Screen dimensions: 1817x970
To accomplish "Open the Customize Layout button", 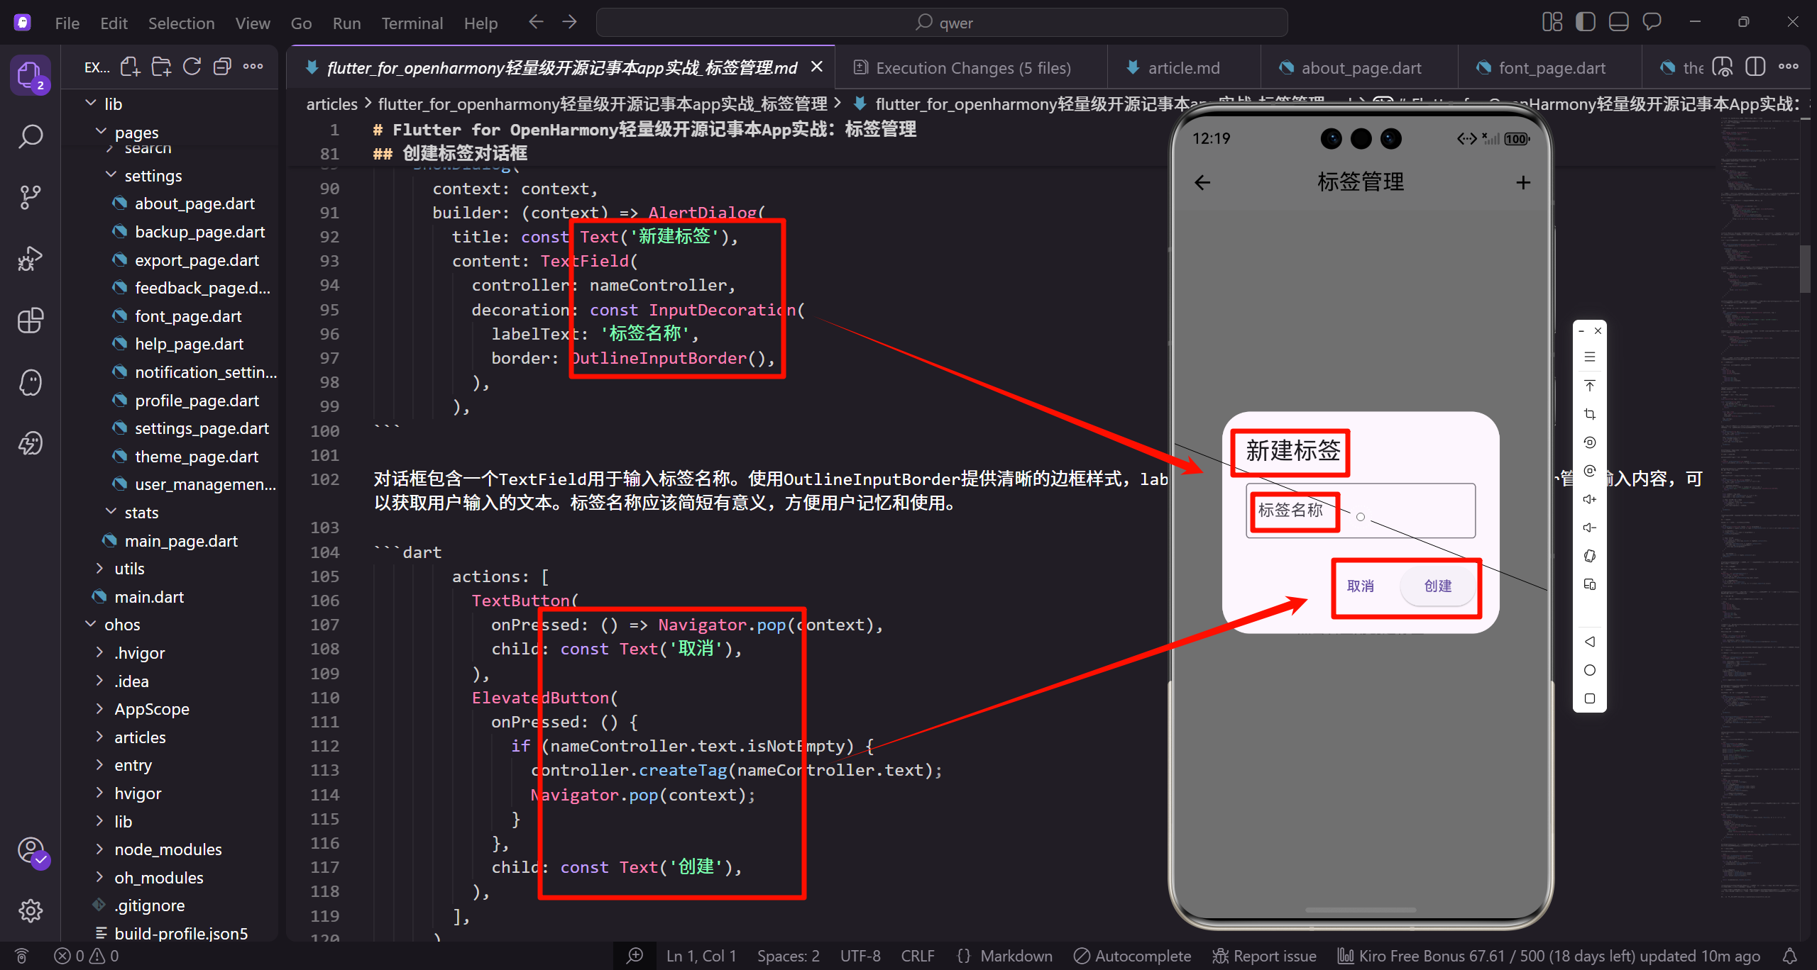I will [x=1552, y=22].
